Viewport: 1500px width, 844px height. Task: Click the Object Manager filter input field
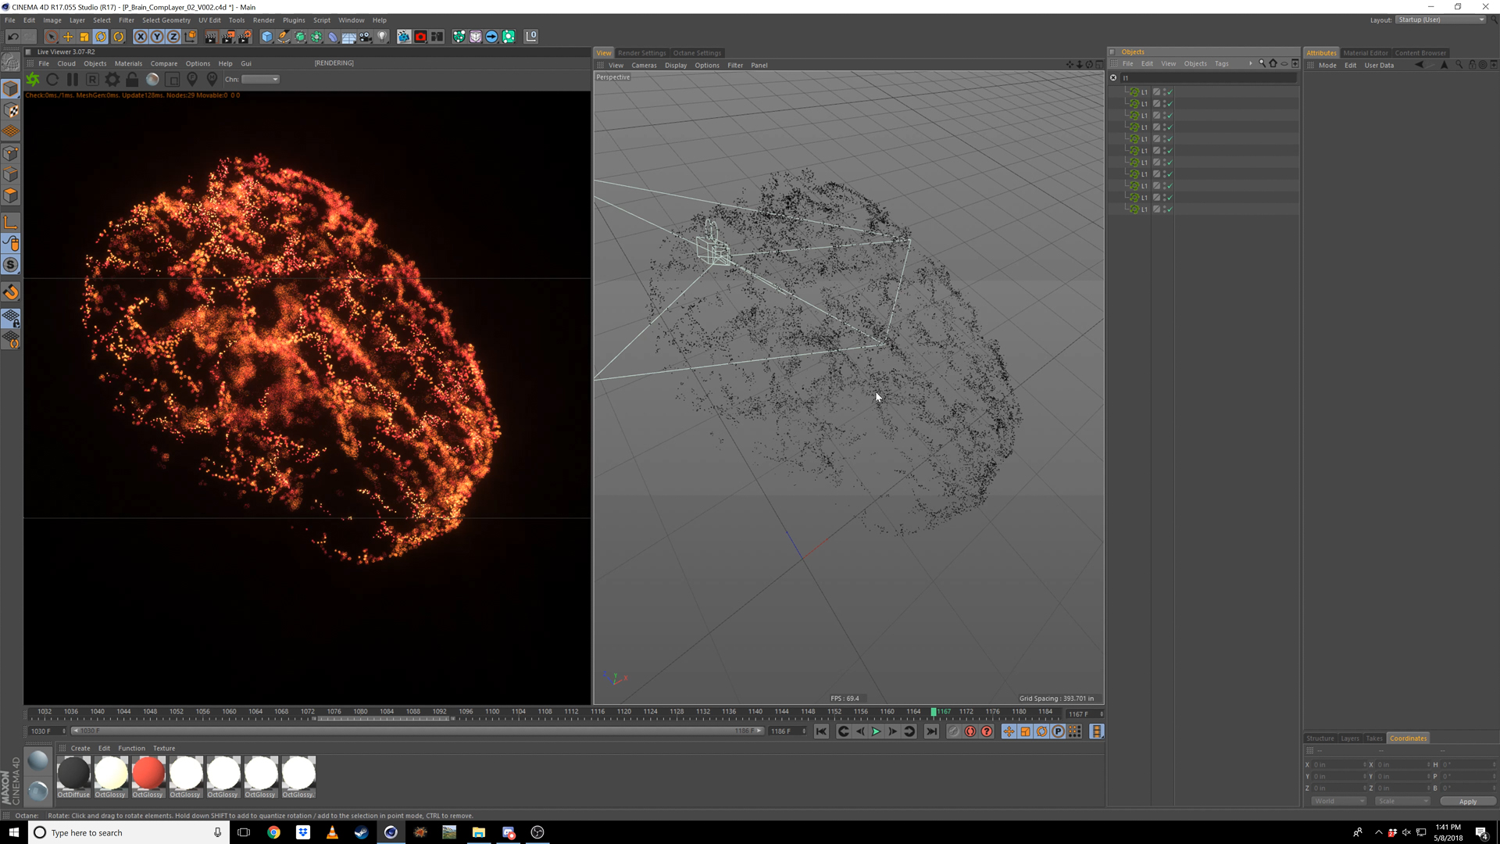tap(1209, 77)
